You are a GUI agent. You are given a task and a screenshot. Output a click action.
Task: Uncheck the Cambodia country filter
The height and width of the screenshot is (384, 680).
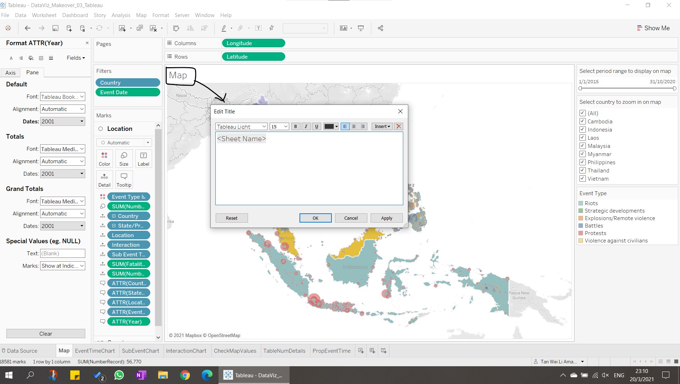click(583, 121)
